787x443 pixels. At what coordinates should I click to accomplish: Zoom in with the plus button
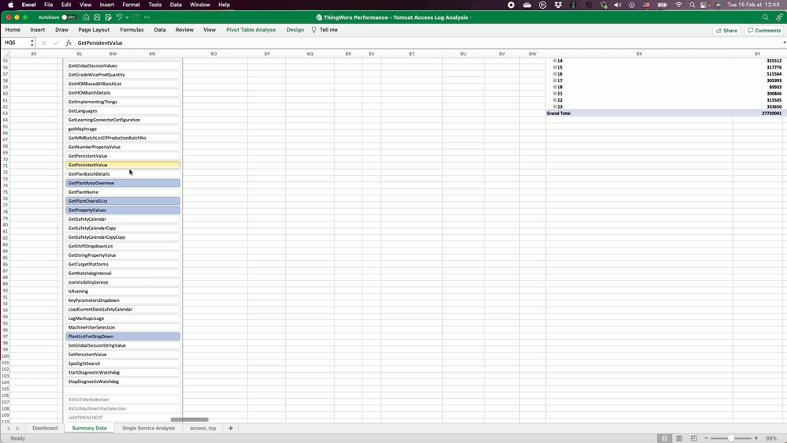coord(756,438)
